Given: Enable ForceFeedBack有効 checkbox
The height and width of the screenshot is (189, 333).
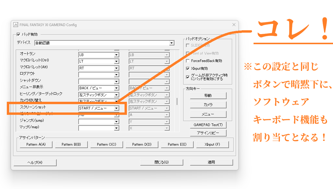Looking at the screenshot, I should pos(187,61).
